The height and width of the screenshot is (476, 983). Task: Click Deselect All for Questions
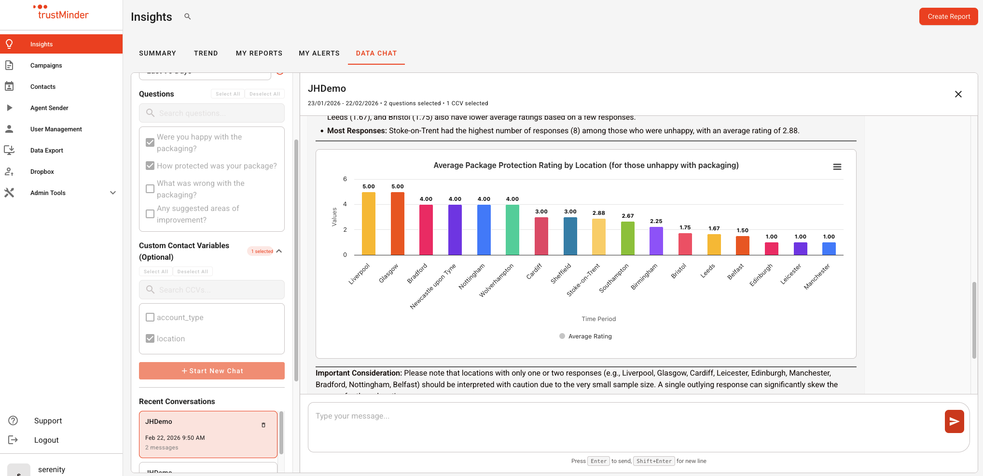[x=264, y=94]
